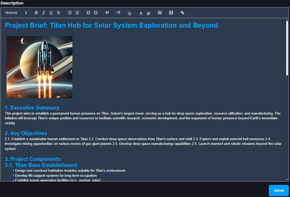Click the editor's vertical scrollbar thumb
This screenshot has height=197, width=290.
point(287,48)
